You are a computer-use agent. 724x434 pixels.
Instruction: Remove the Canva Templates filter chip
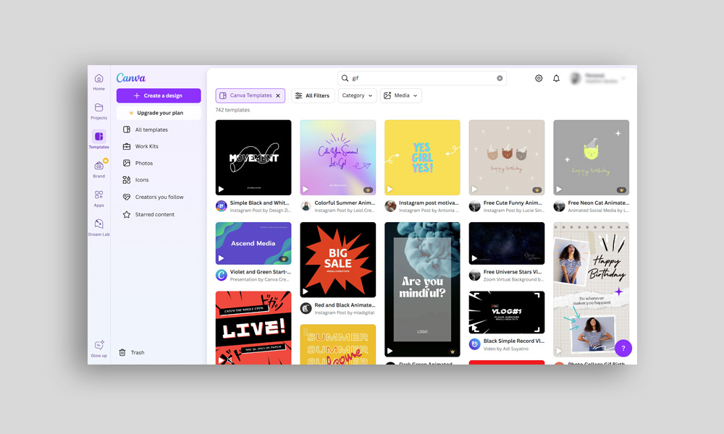(x=278, y=95)
